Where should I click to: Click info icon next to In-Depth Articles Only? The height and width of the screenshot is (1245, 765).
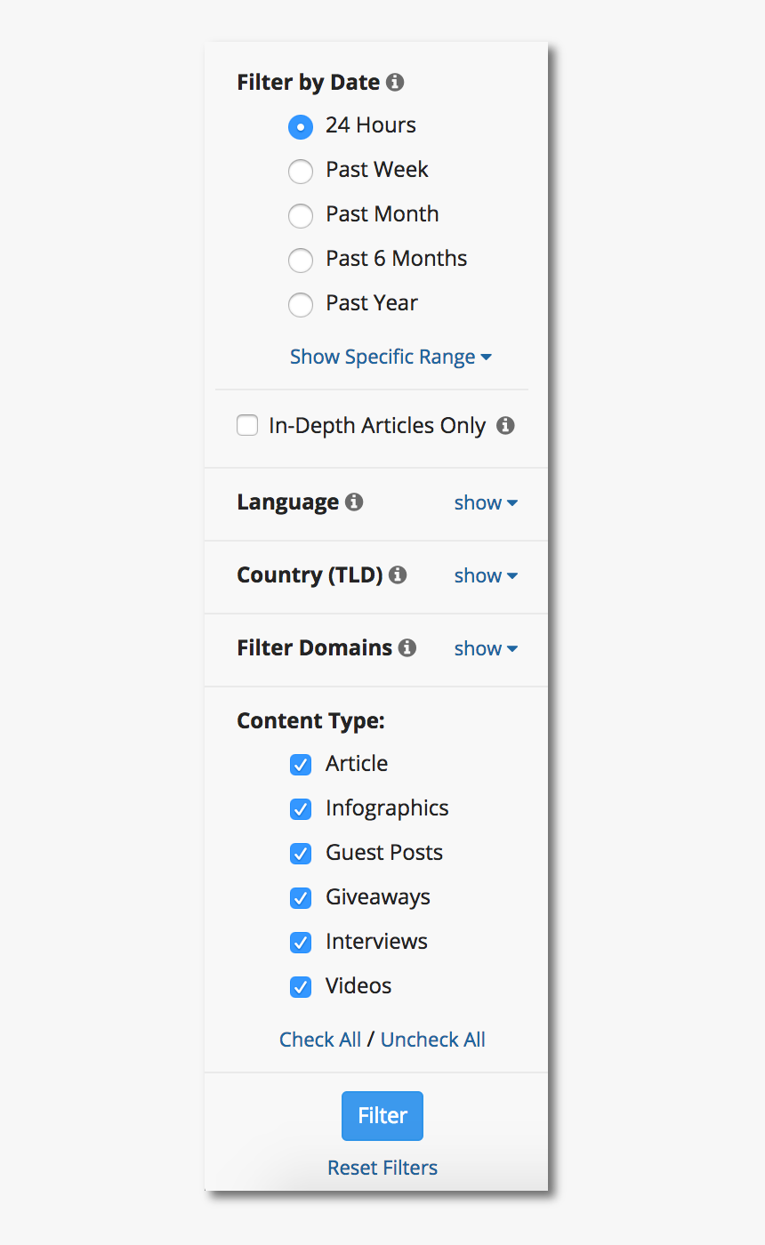pos(505,425)
